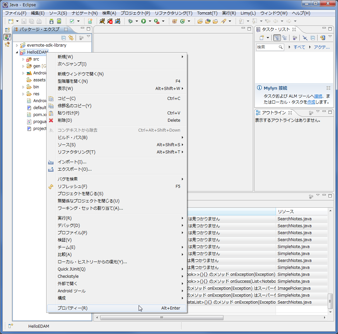Viewport: 338px width, 334px height.
Task: Select 削除(D) from context menu
Action: pyautogui.click(x=117, y=120)
